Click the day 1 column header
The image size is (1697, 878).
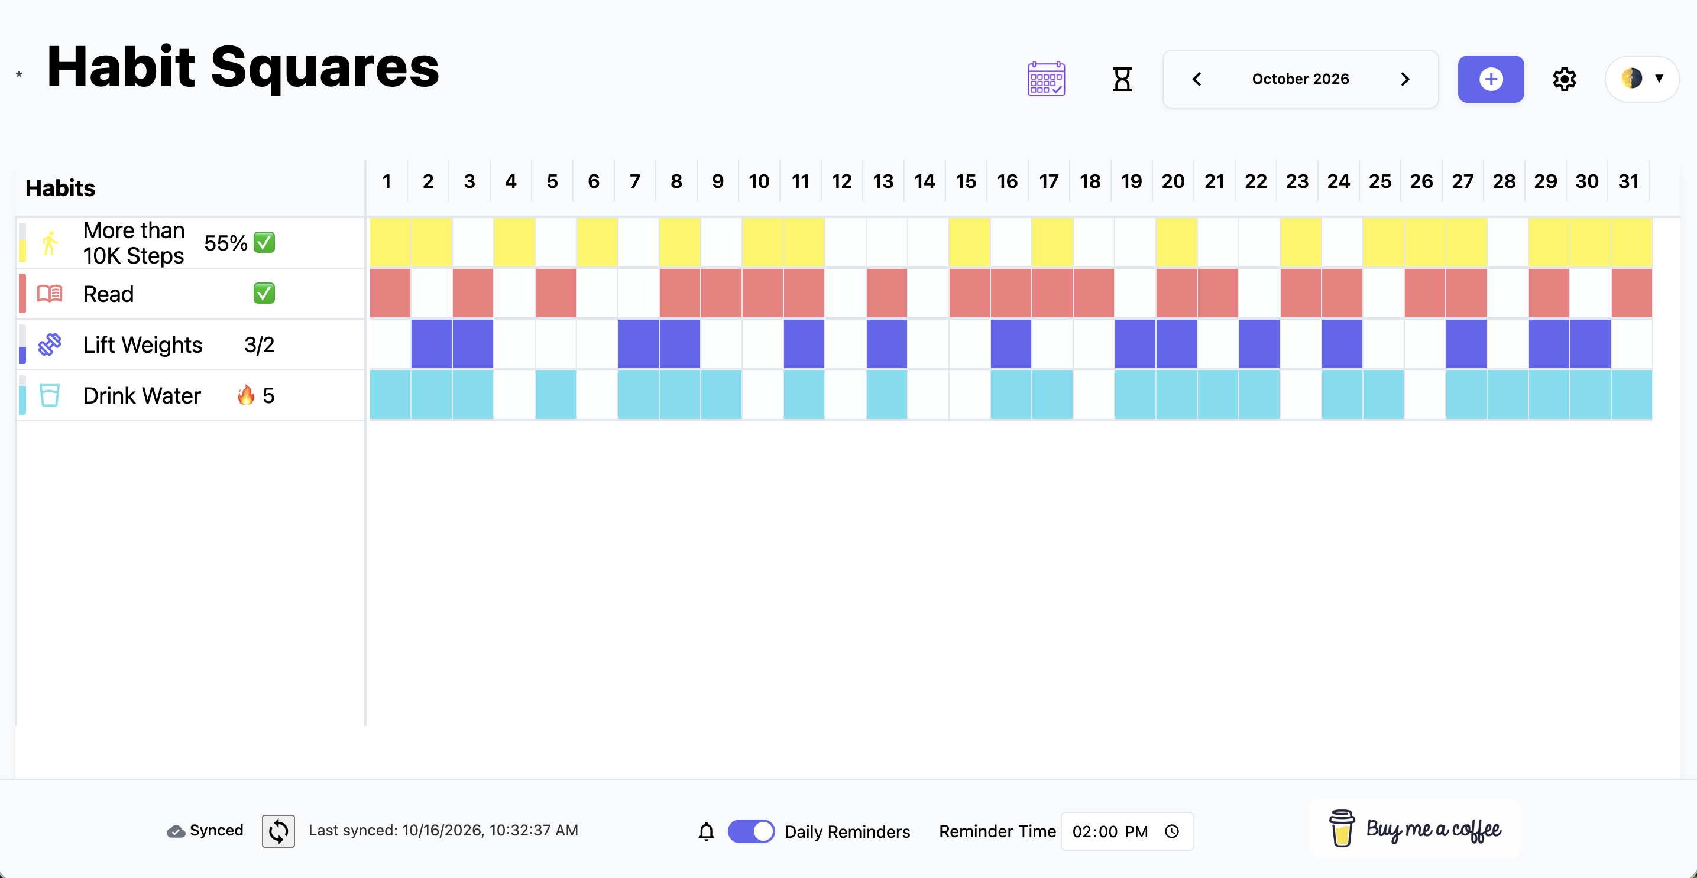pyautogui.click(x=387, y=181)
